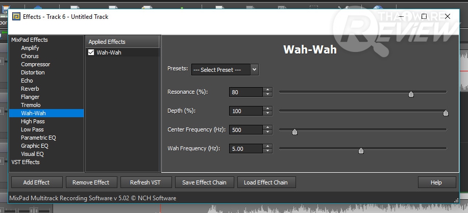Click the Wah Frequency value field
This screenshot has height=213, width=468.
point(246,148)
